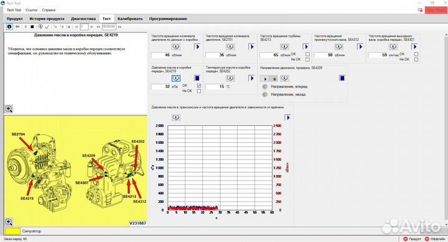
Task: Click the fast-forward double-arrow right of the timer
Action: point(119,27)
